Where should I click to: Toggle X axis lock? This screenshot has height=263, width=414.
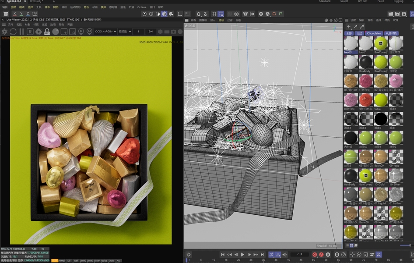click(14, 14)
